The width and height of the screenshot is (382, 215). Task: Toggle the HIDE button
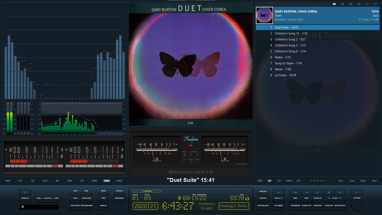75,194
